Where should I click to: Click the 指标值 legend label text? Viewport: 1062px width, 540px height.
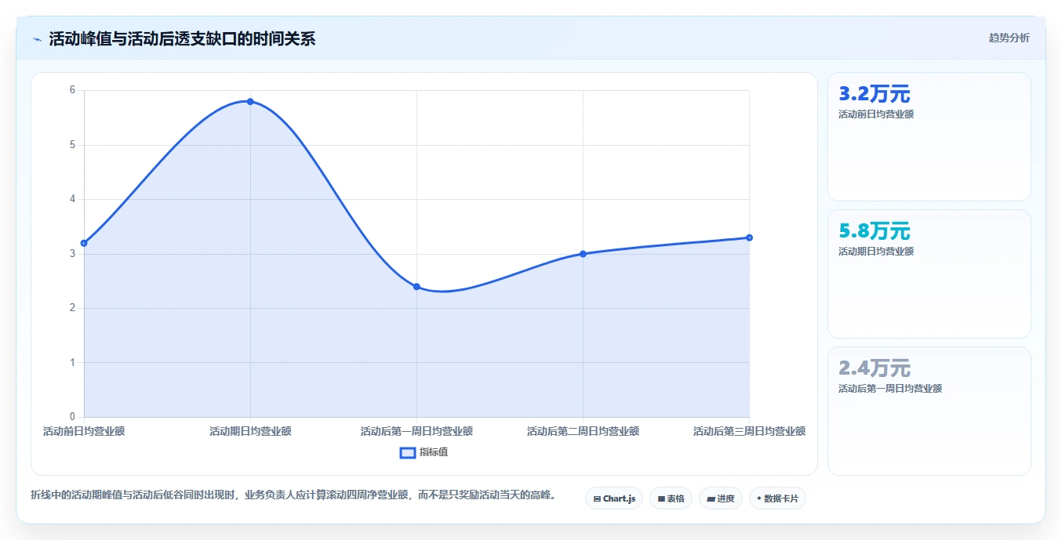pos(434,452)
